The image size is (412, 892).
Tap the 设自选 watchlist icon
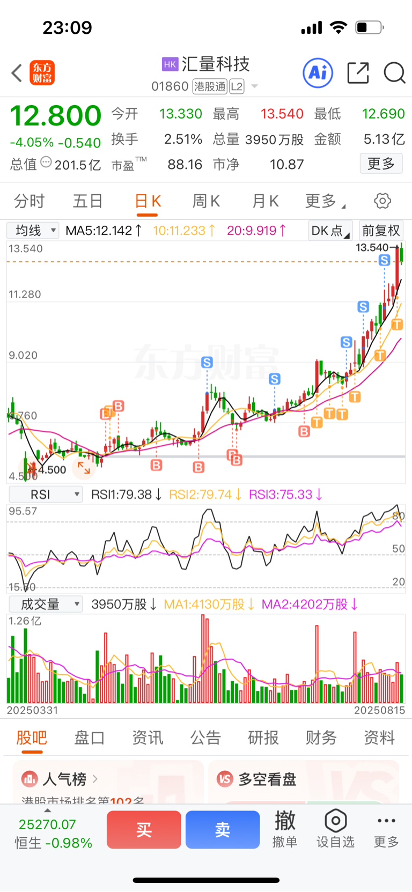click(335, 829)
